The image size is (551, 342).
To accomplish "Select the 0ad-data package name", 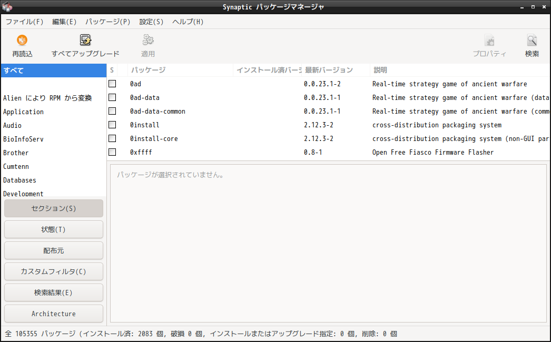I will tap(145, 98).
